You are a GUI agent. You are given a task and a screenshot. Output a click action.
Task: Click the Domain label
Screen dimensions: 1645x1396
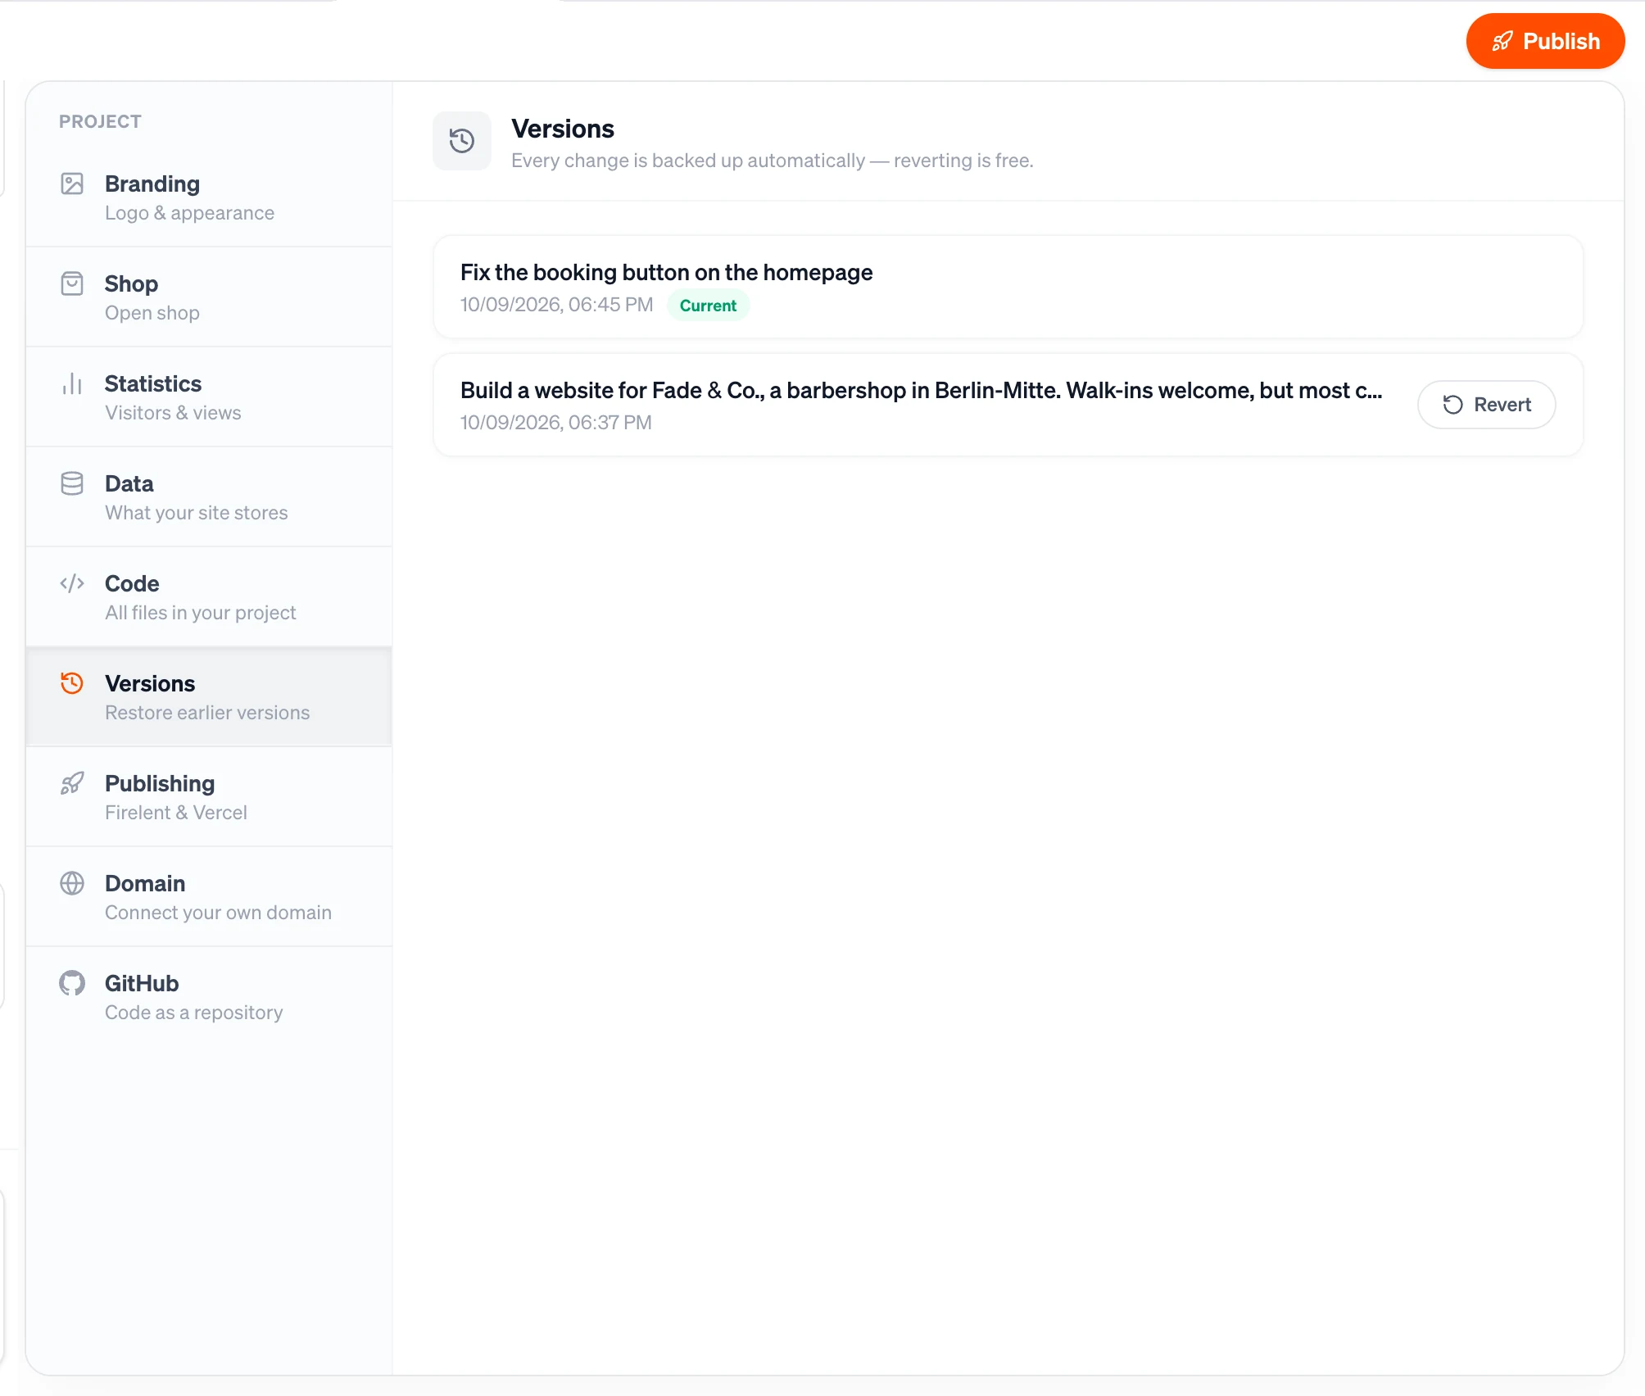click(x=145, y=883)
